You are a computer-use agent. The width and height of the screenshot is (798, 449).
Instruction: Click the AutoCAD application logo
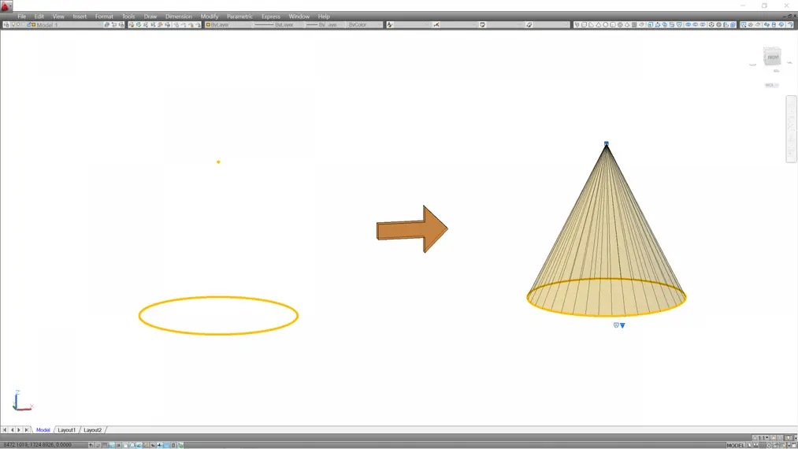6,6
